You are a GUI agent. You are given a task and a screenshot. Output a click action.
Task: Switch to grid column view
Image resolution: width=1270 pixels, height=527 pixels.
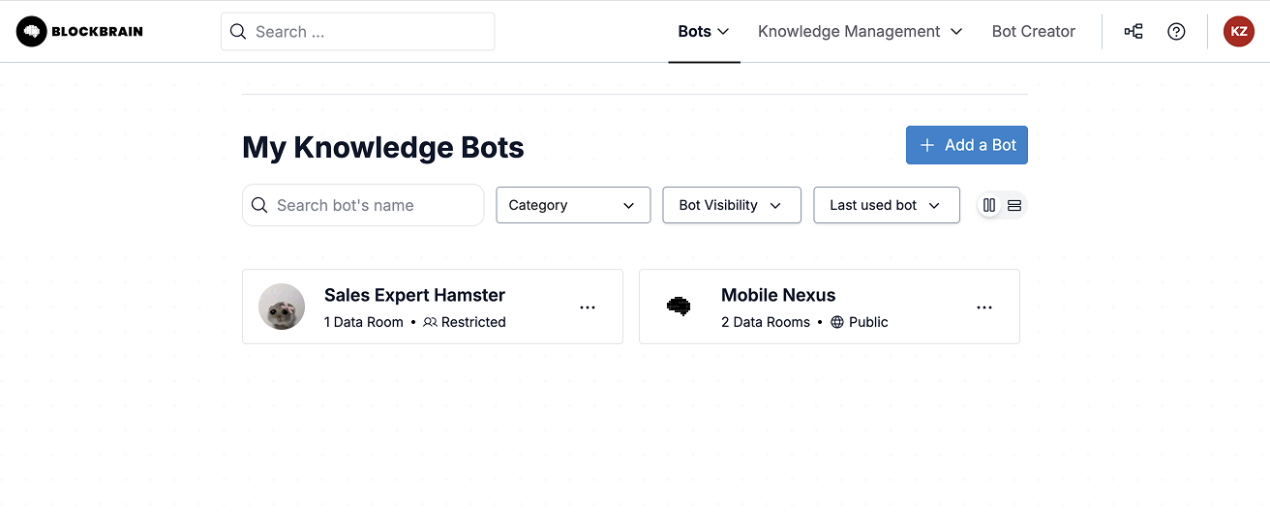click(x=989, y=205)
